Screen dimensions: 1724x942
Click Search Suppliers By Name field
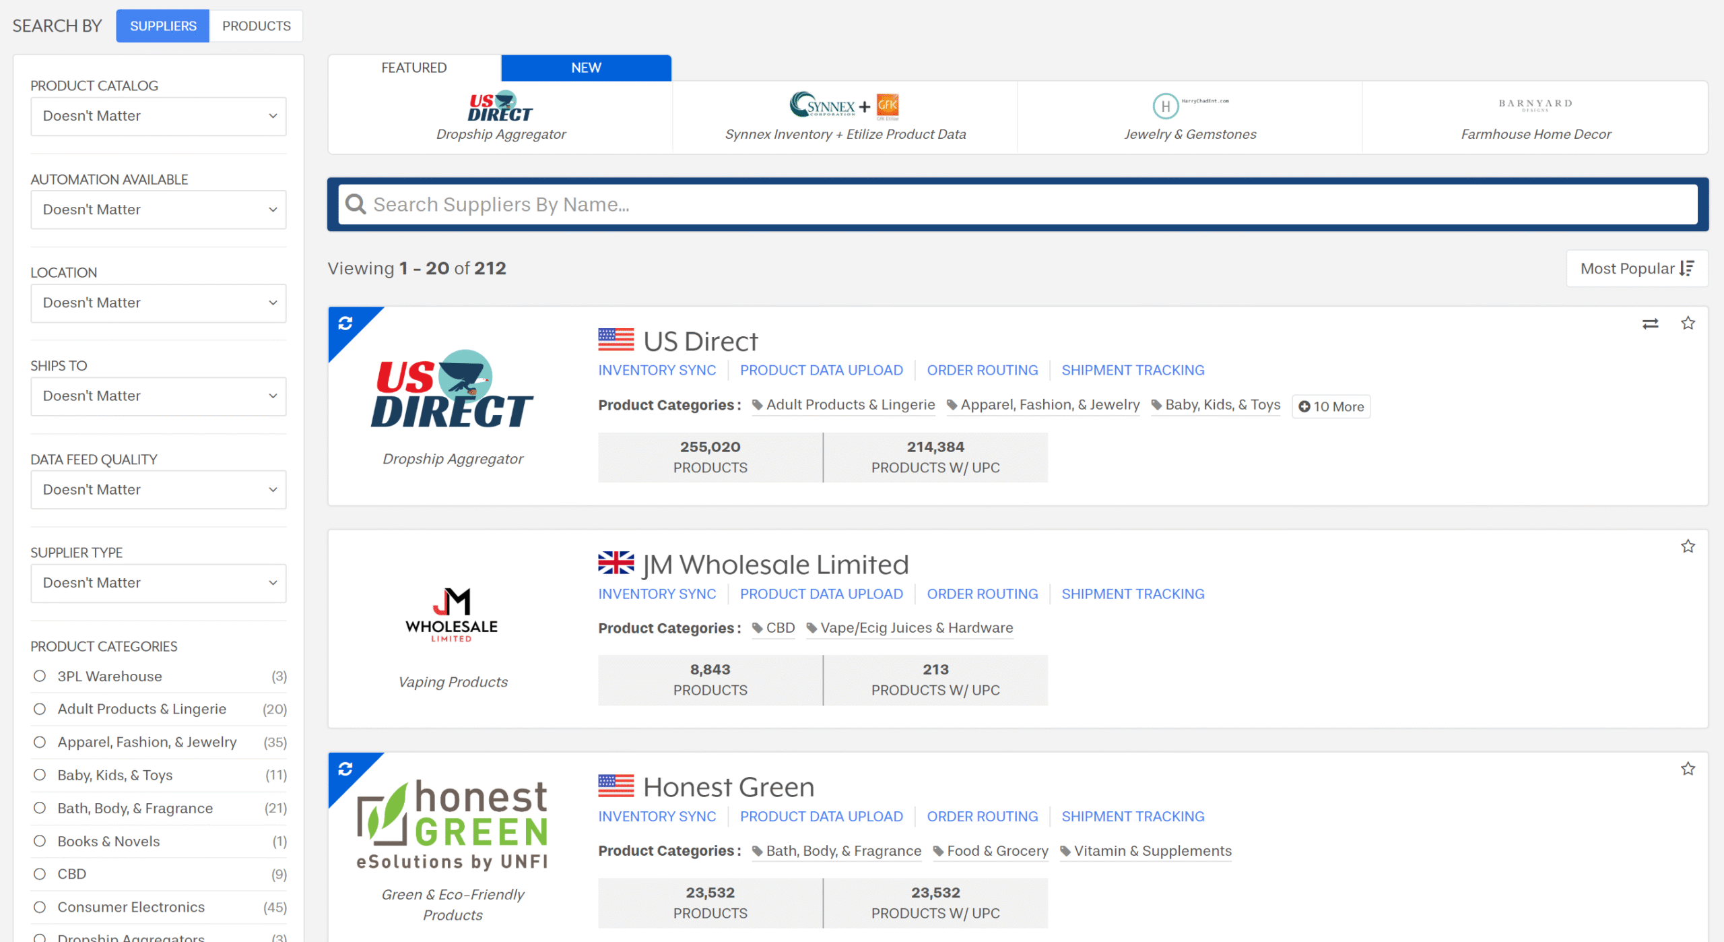[x=1017, y=204]
